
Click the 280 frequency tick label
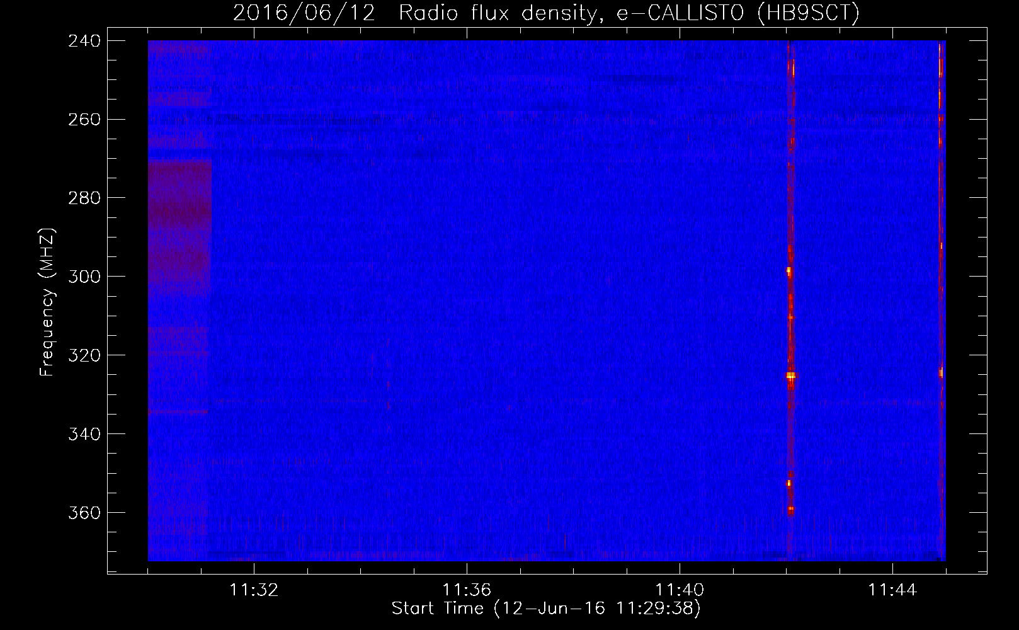coord(84,198)
